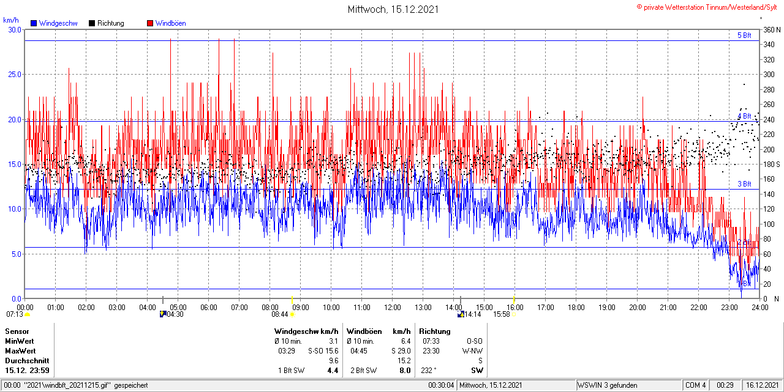Click the Sensor row header
784x392 pixels.
click(17, 331)
